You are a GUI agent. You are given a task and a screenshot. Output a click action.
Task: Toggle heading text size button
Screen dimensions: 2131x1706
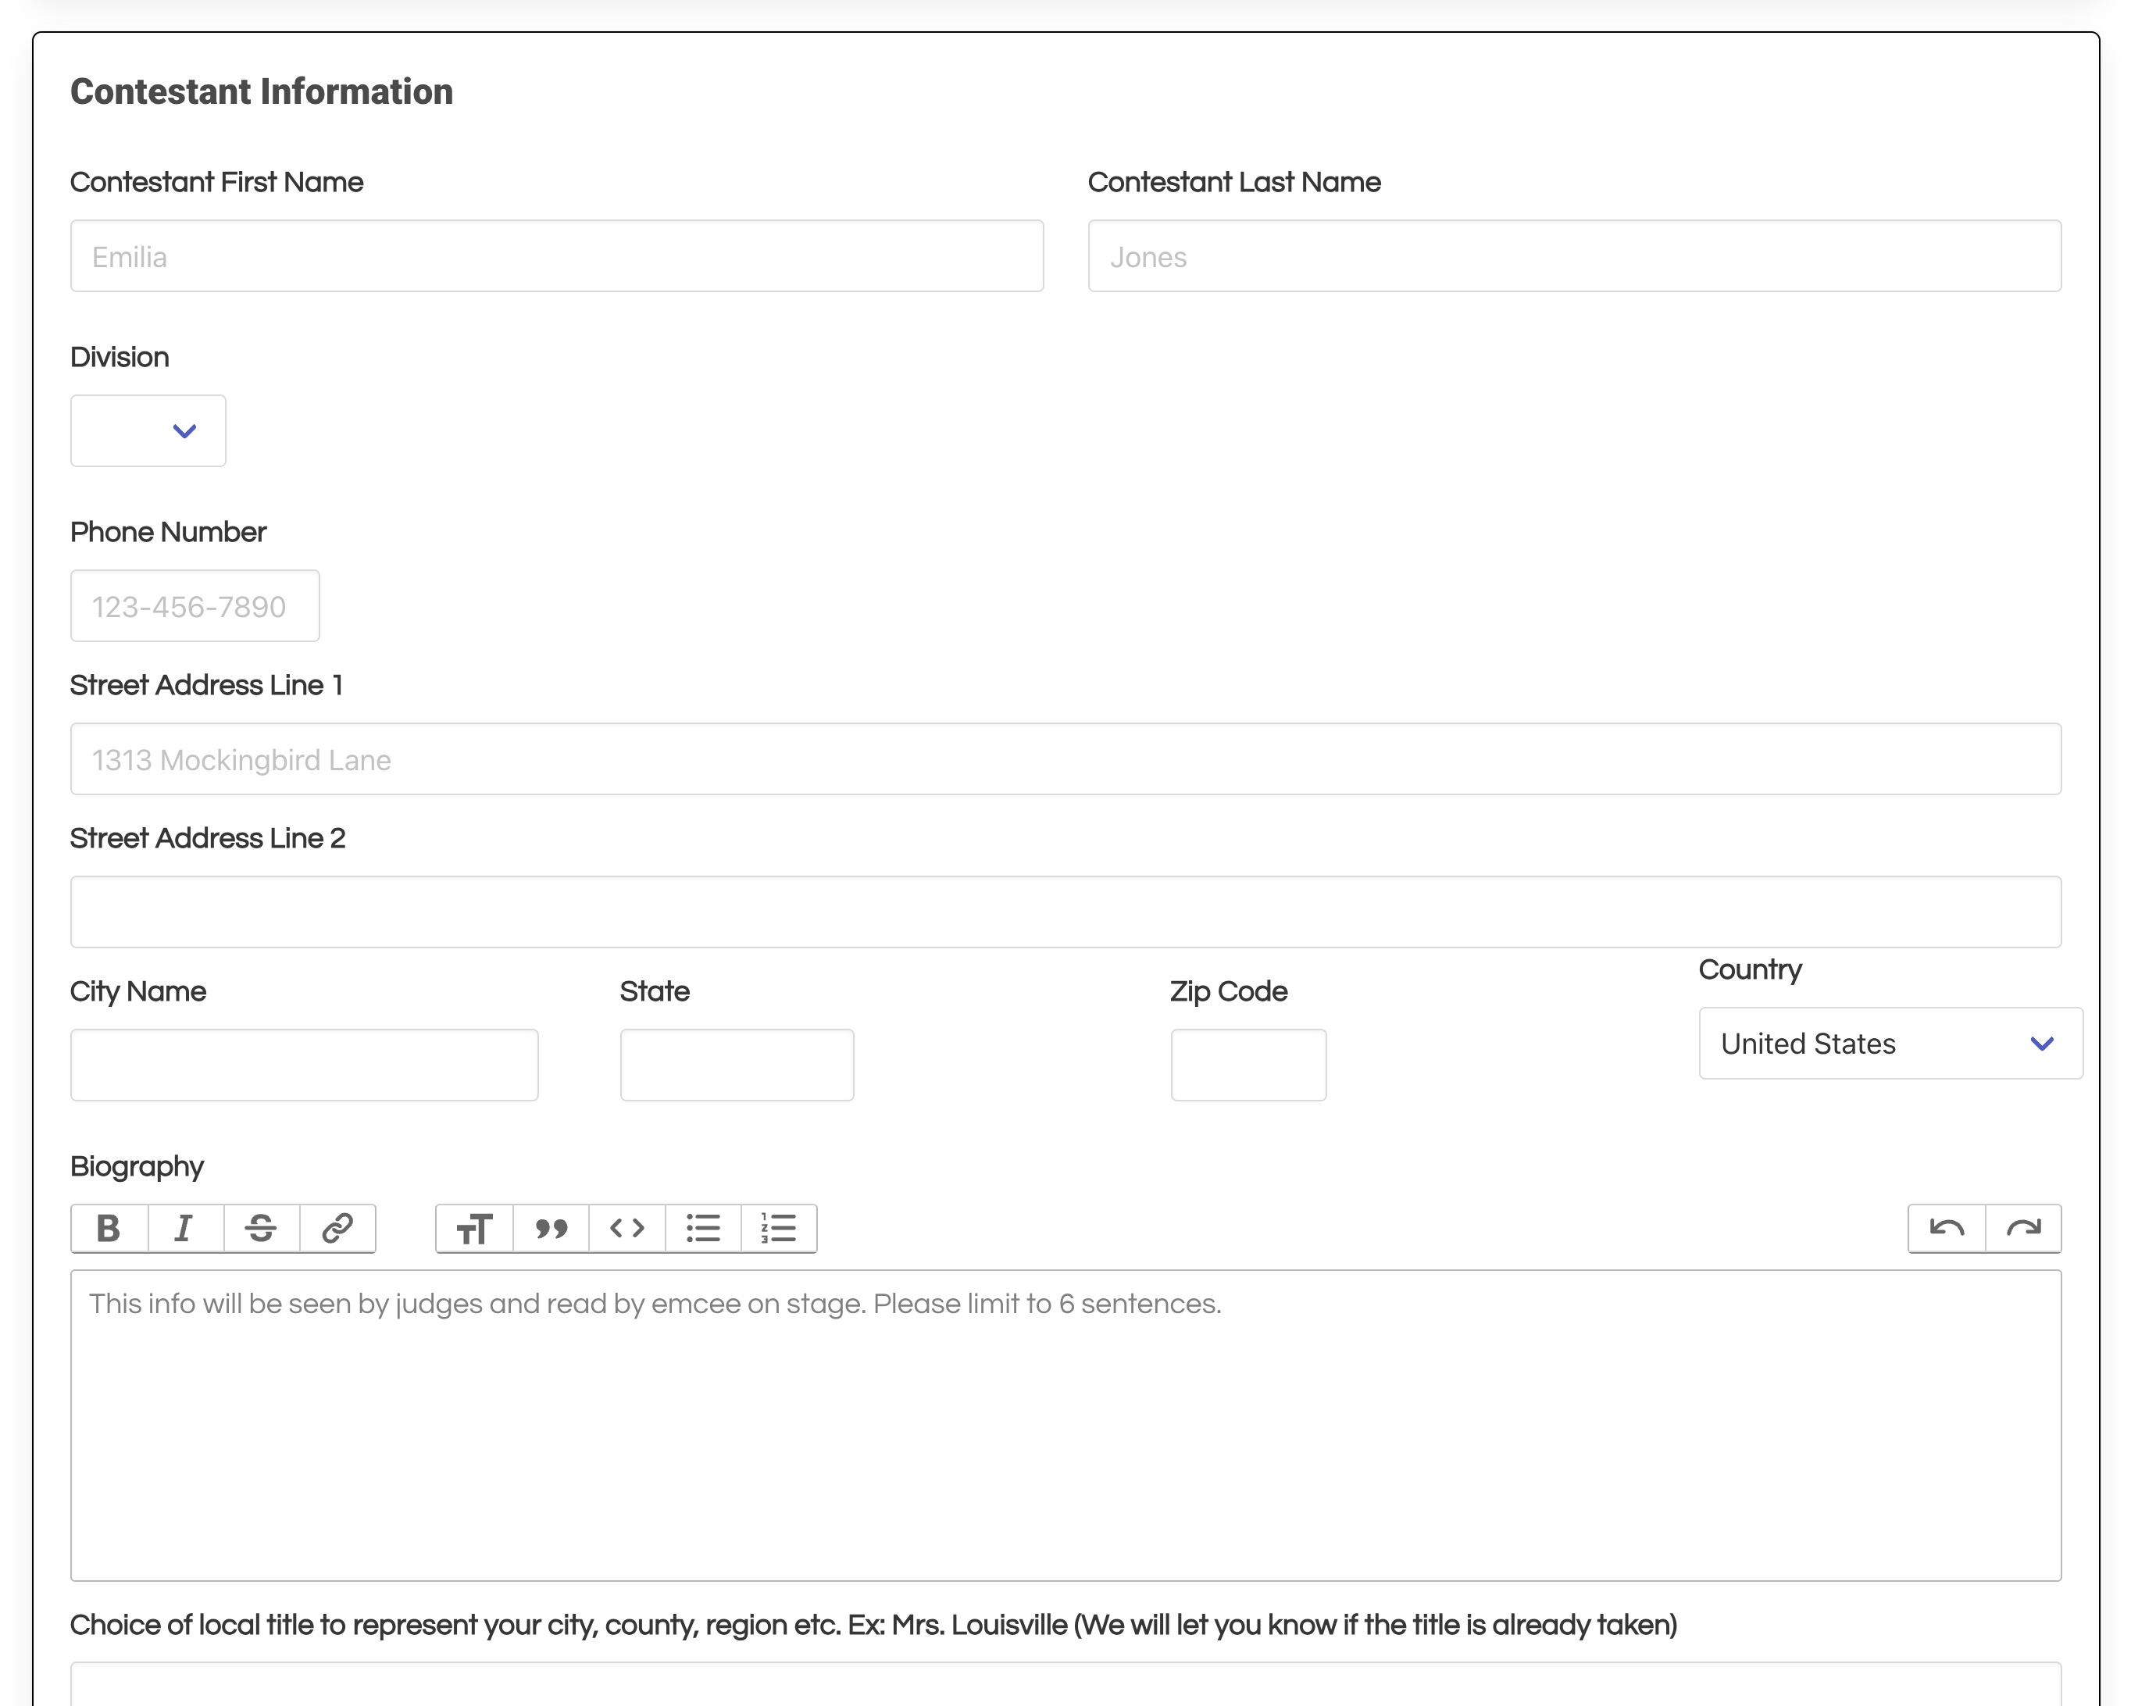click(x=474, y=1229)
